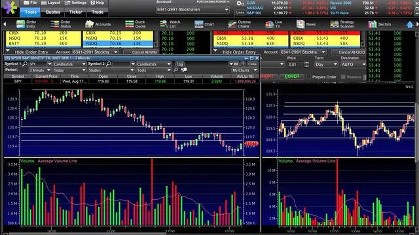The width and height of the screenshot is (419, 235).
Task: Open Account dropdown beside Cancel All QQQ
Action: click(x=302, y=52)
